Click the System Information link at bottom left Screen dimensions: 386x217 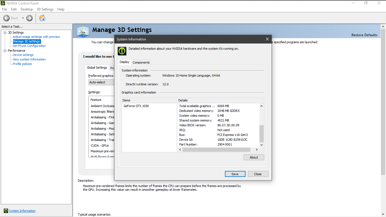[x=22, y=211]
